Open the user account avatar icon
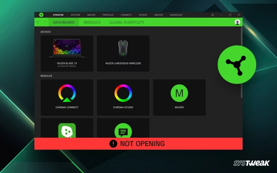The width and height of the screenshot is (277, 173). tap(237, 22)
